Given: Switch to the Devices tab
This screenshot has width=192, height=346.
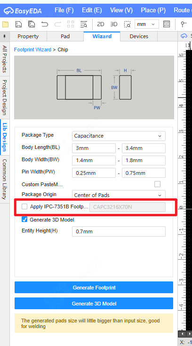Looking at the screenshot, I should point(139,36).
